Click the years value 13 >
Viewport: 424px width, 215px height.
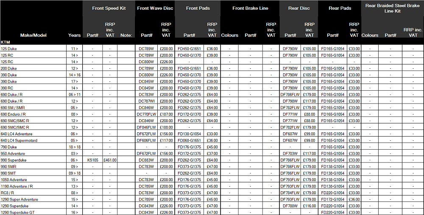pos(74,186)
